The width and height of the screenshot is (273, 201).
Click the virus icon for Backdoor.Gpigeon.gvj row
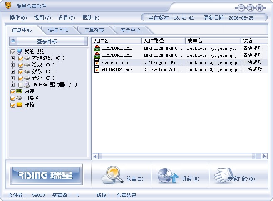pyautogui.click(x=97, y=55)
